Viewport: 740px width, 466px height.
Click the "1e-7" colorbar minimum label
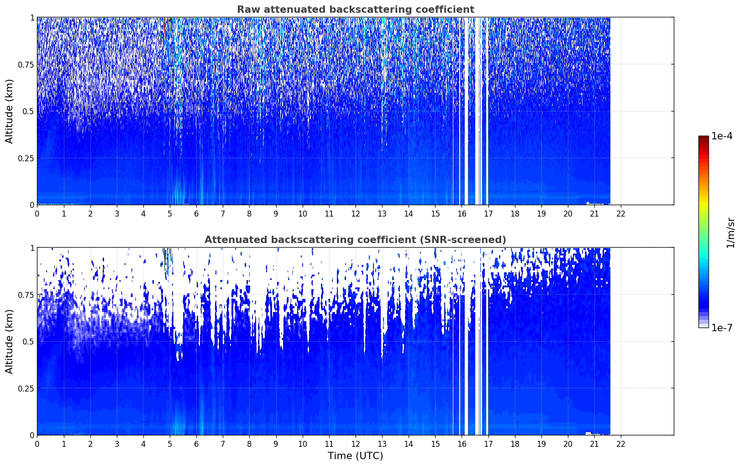tap(722, 328)
